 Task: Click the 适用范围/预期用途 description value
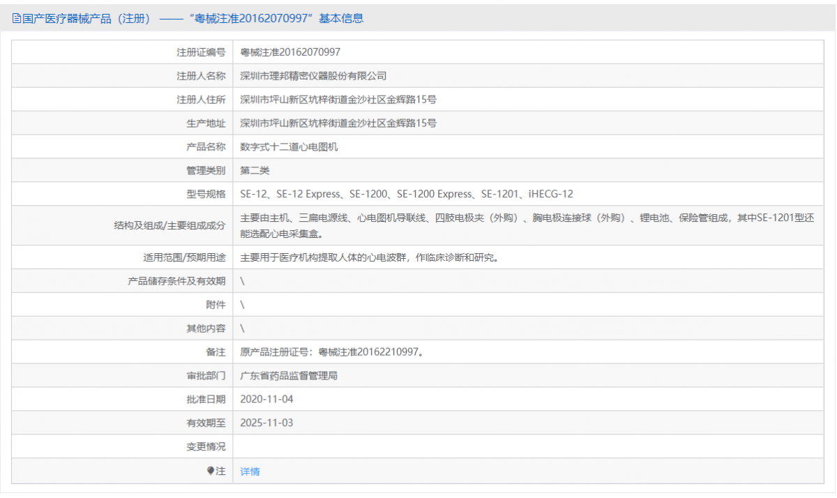click(x=369, y=257)
